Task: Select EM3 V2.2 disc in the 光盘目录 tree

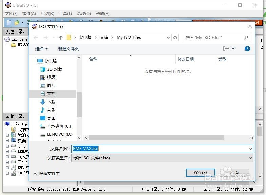Action: (16, 39)
